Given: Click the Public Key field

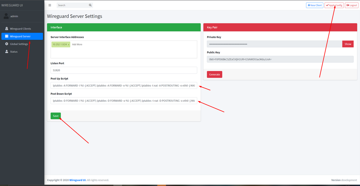Looking at the screenshot, I should coord(280,59).
